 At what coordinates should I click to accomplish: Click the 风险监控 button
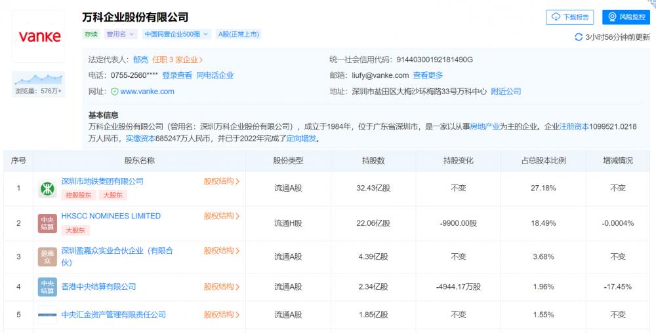626,17
